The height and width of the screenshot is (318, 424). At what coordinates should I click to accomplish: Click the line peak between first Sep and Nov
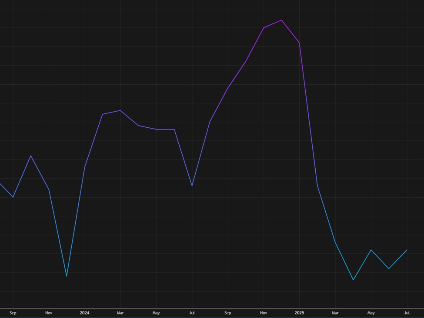click(30, 156)
